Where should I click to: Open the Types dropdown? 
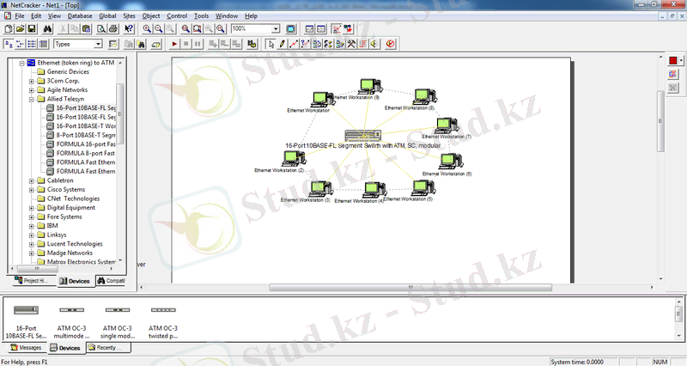98,44
